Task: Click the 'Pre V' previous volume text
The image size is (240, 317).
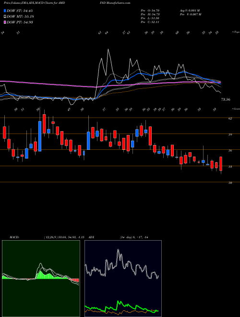Action: click(191, 14)
